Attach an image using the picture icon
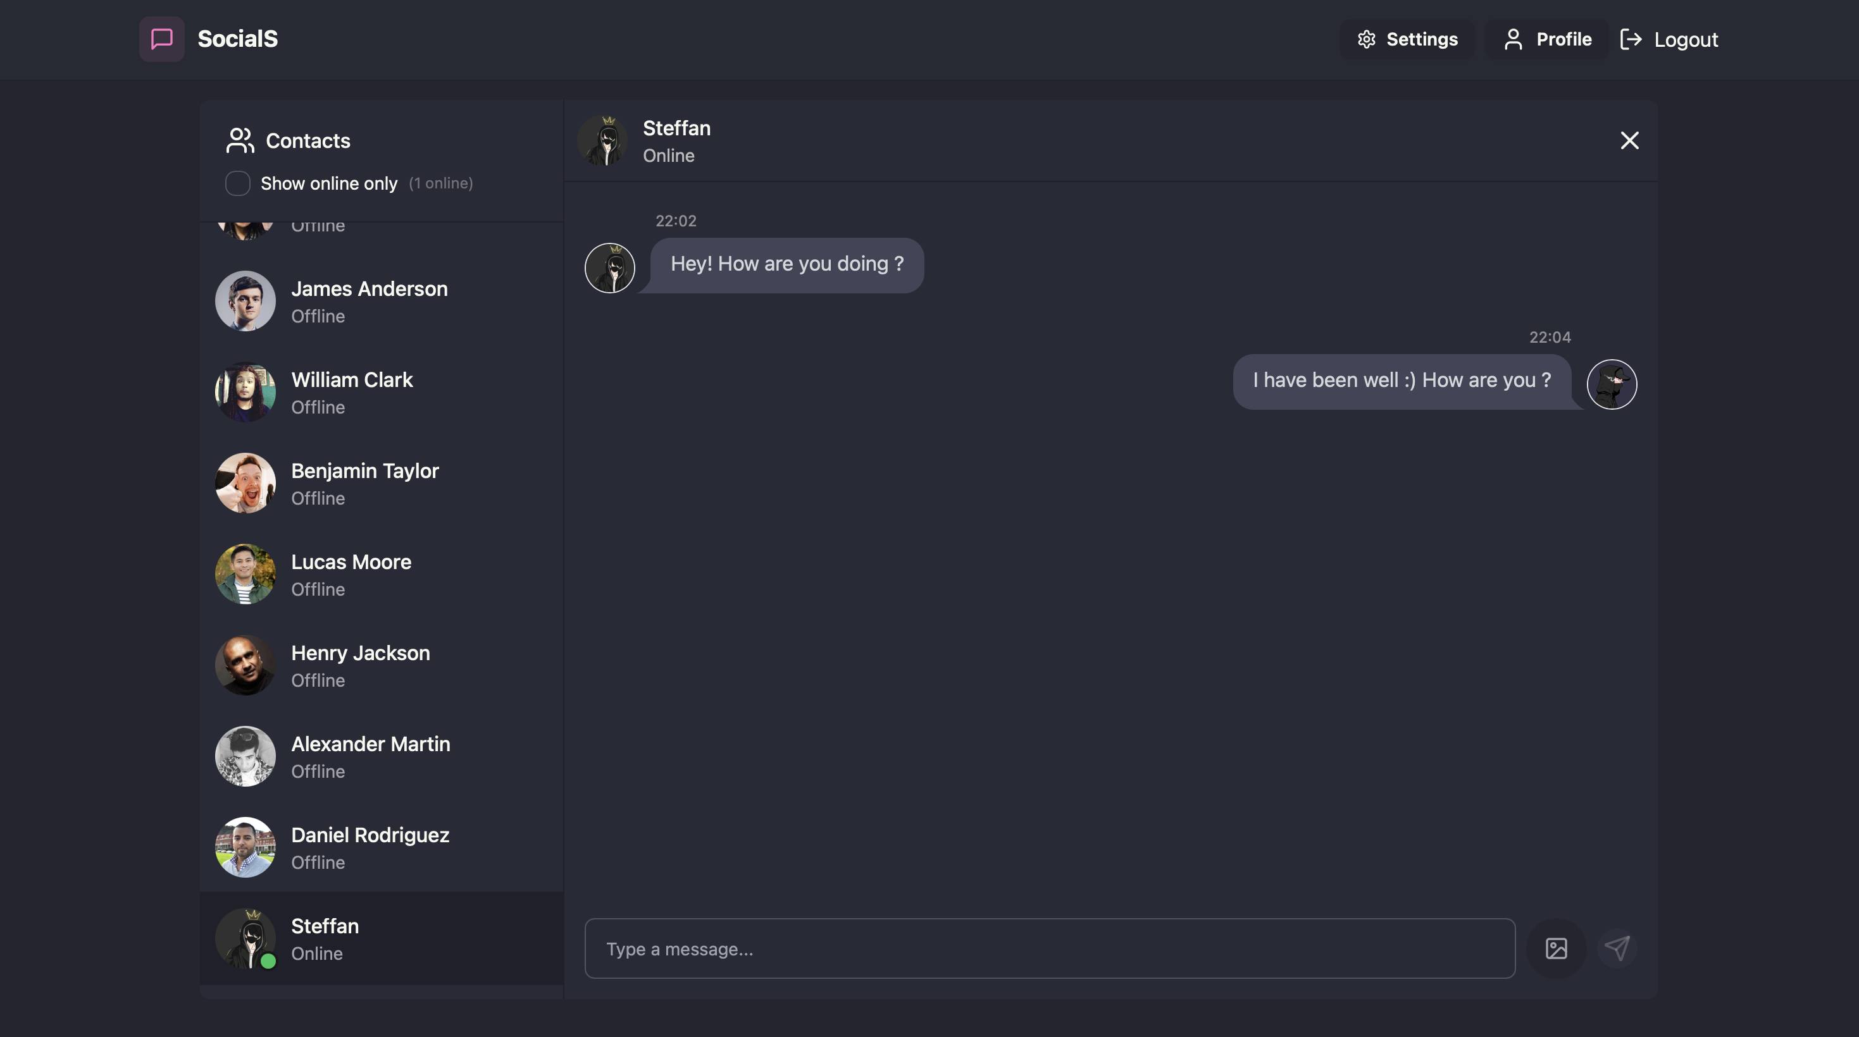This screenshot has width=1859, height=1037. click(1556, 948)
